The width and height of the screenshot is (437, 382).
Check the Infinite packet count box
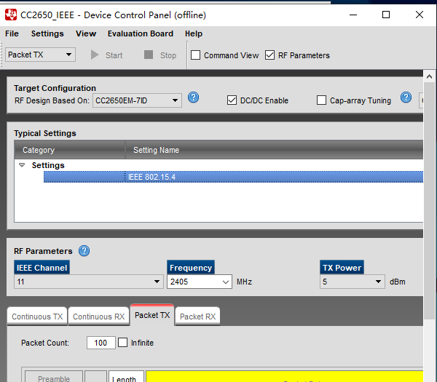(x=122, y=343)
